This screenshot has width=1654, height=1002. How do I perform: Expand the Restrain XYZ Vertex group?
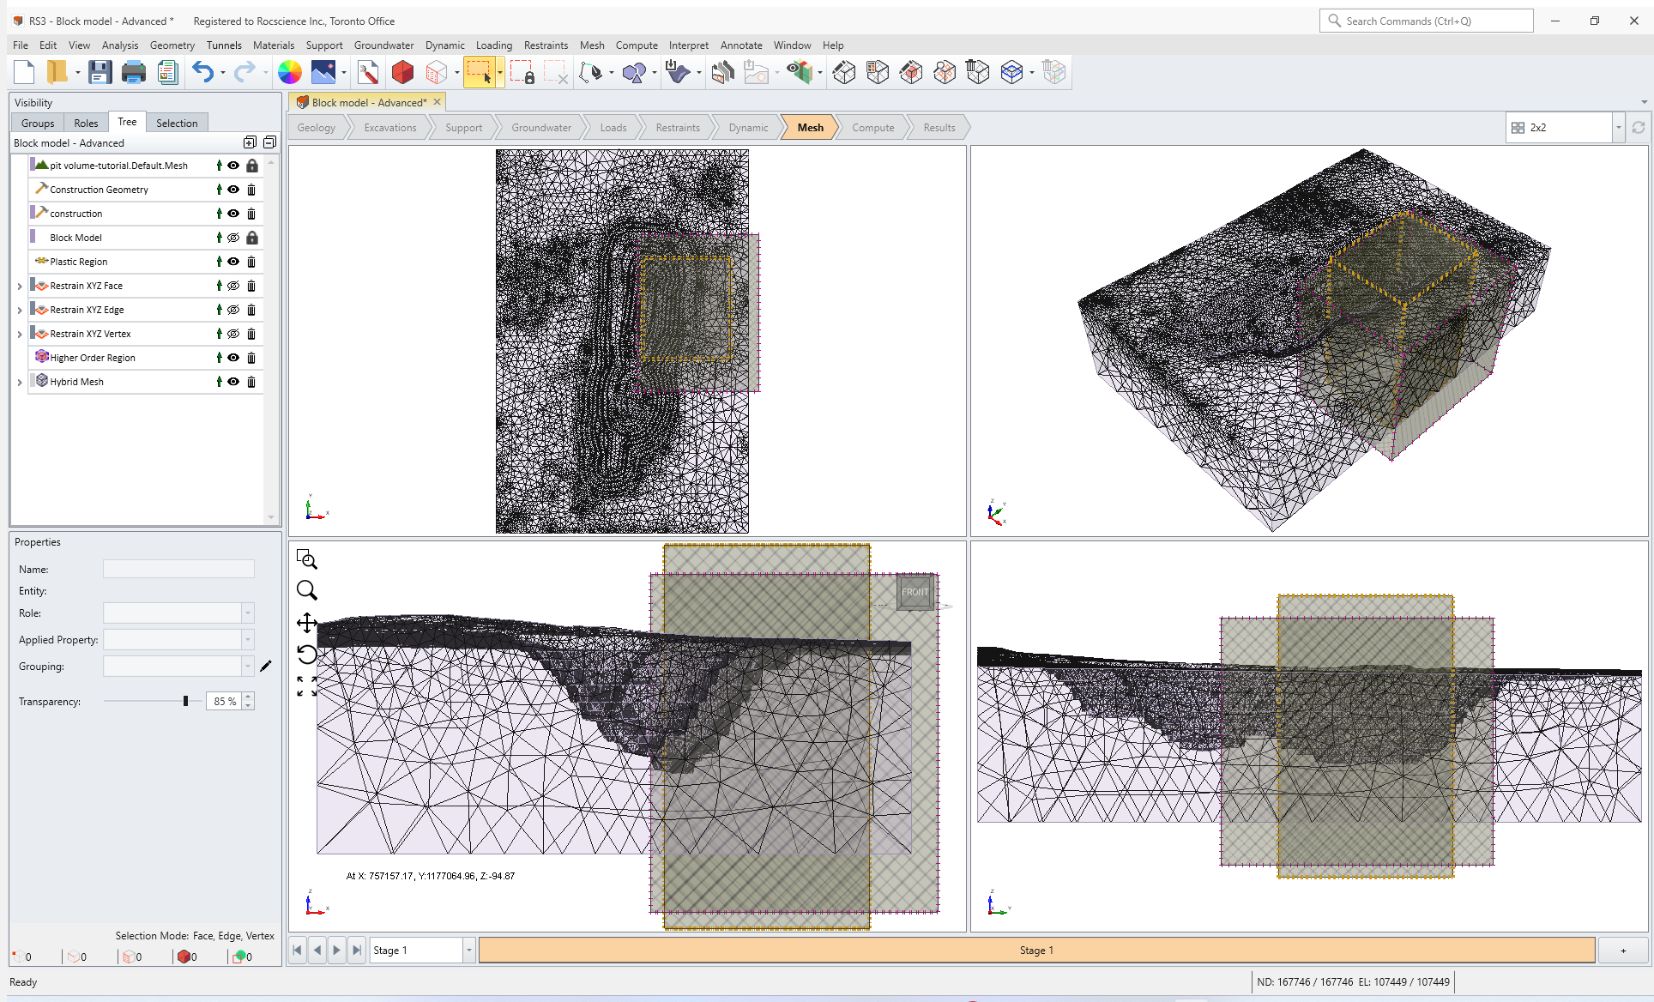pos(19,333)
